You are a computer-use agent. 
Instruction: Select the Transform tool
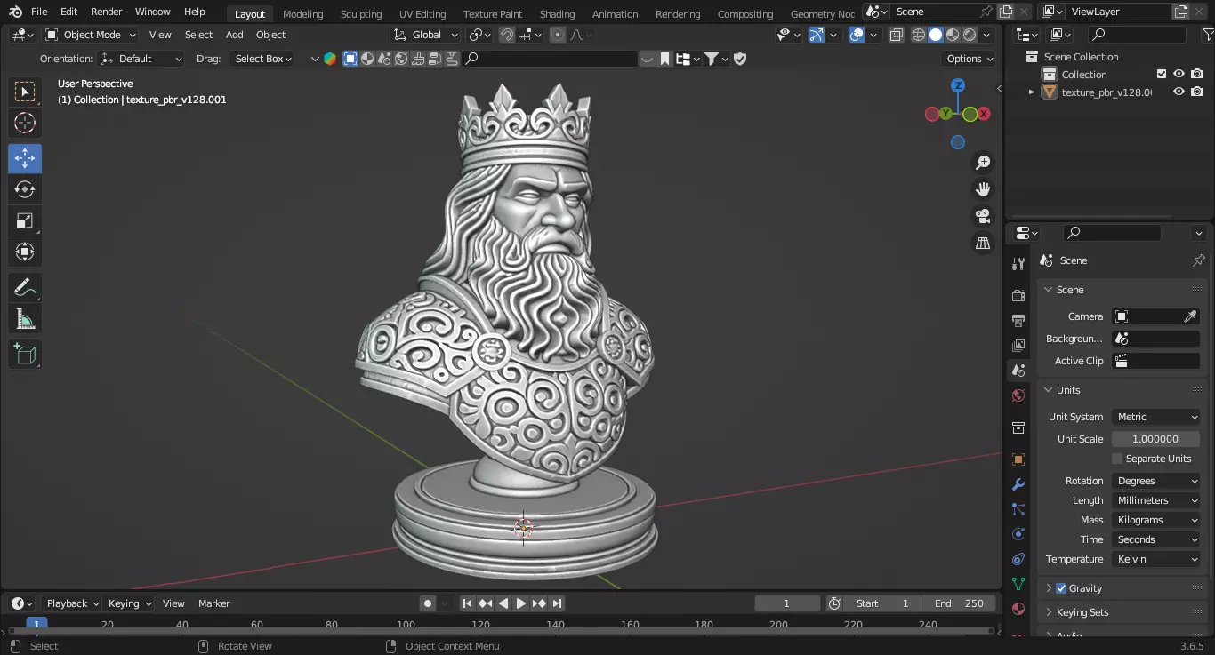25,252
